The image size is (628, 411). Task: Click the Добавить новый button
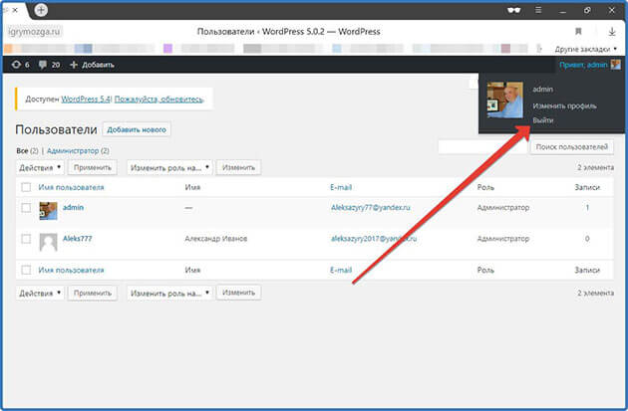tap(137, 129)
